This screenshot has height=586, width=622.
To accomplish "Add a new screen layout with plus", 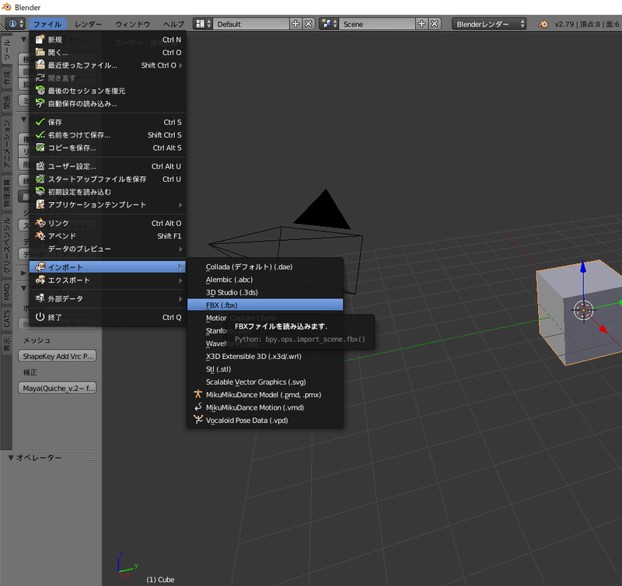I will 295,24.
